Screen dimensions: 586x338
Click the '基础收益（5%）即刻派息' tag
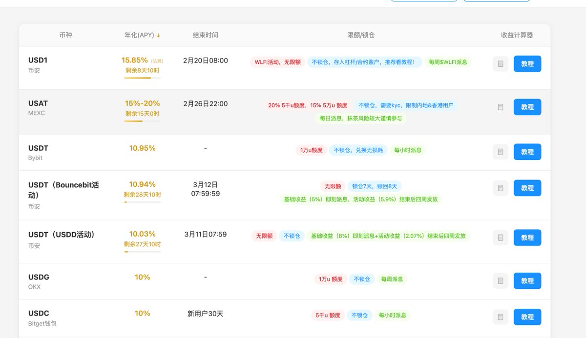pos(361,199)
